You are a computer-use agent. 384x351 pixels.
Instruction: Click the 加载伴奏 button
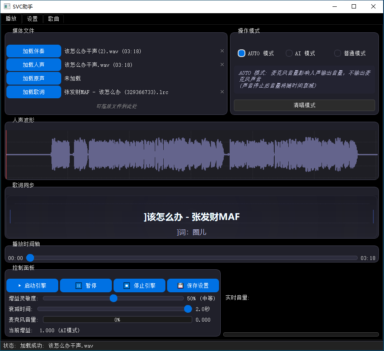tap(34, 51)
